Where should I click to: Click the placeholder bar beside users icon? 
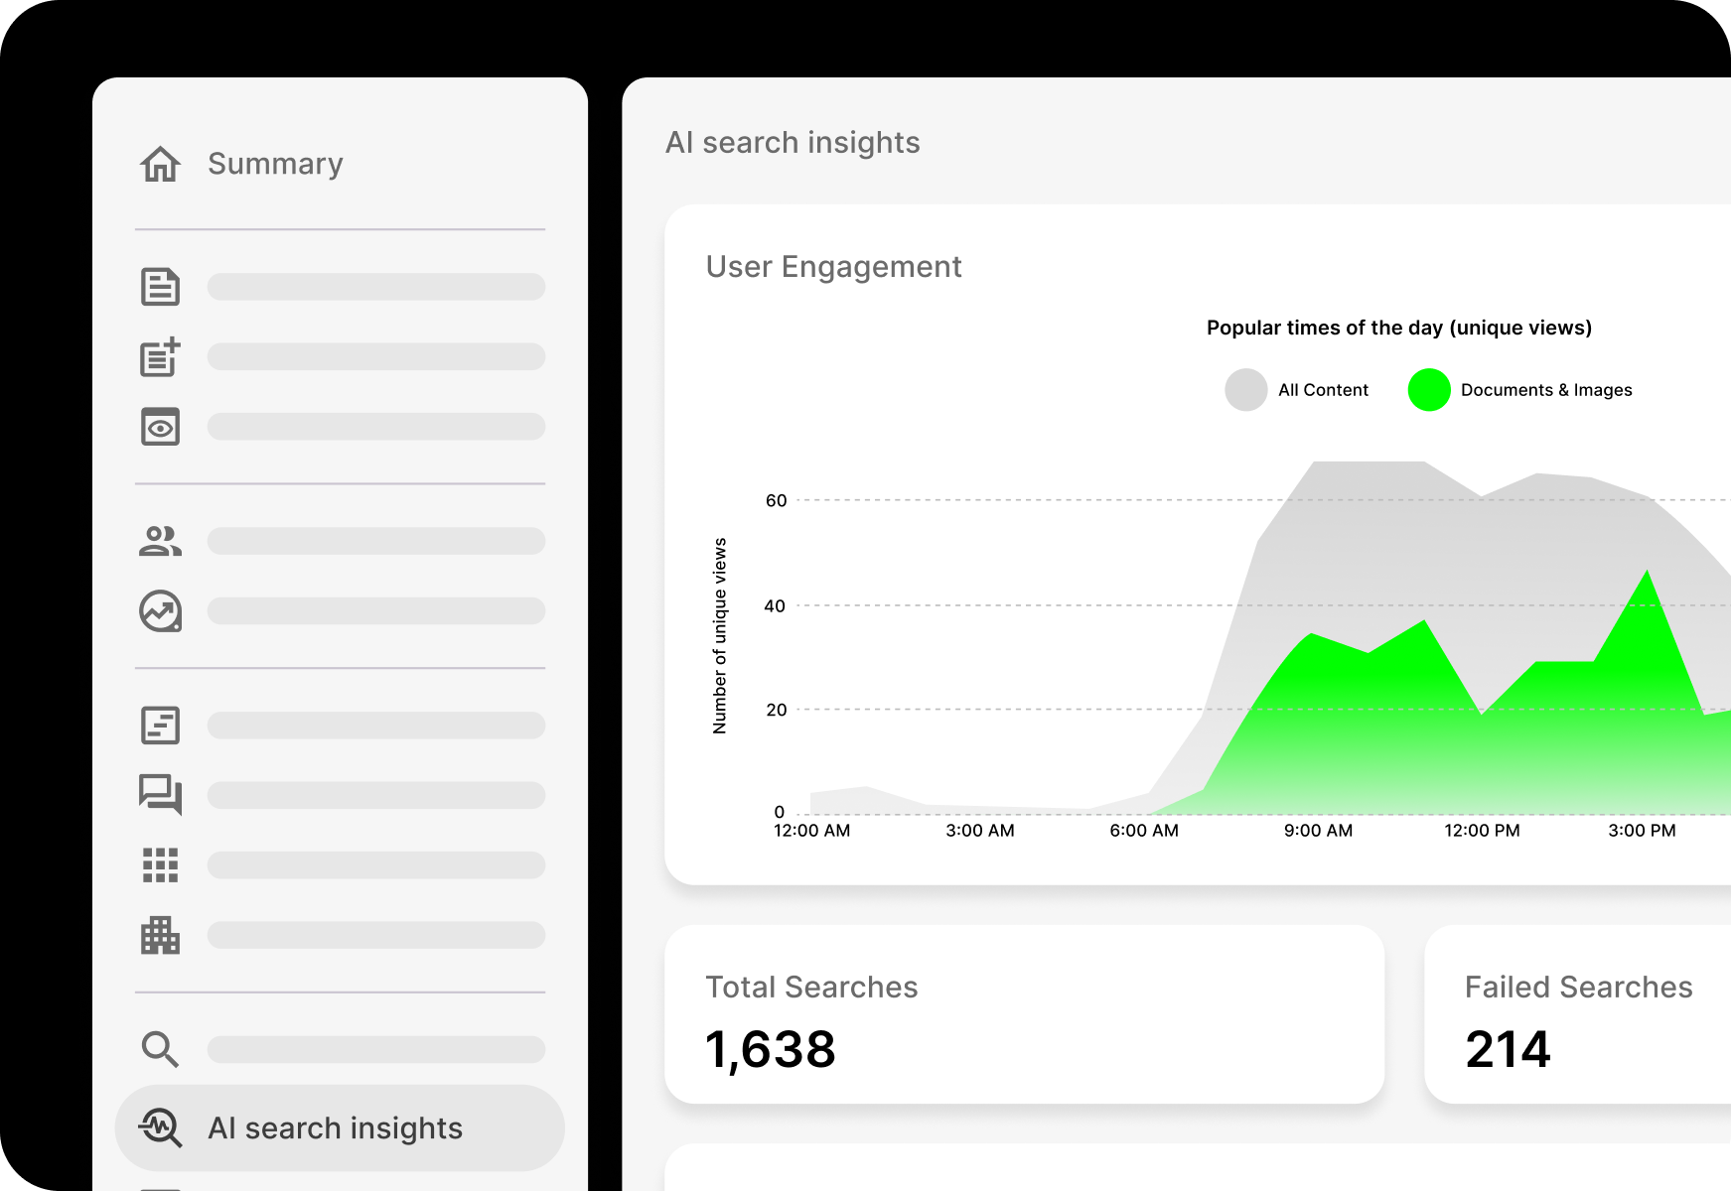coord(376,541)
